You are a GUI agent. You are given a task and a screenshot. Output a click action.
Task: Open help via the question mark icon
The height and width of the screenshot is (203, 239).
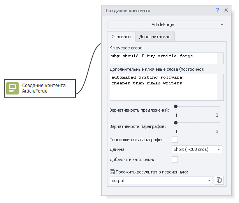pos(218,10)
